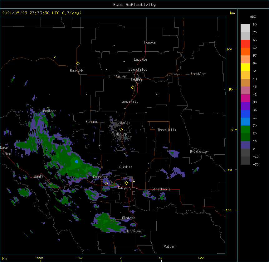Click the Airdrie label

click(126, 167)
